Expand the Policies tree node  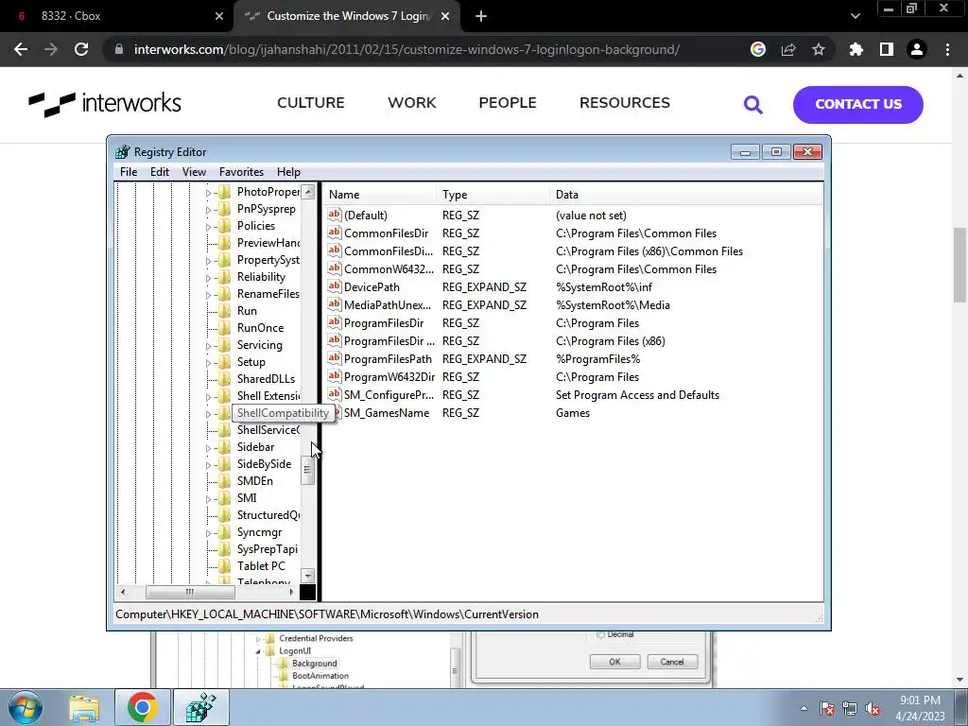pos(209,227)
